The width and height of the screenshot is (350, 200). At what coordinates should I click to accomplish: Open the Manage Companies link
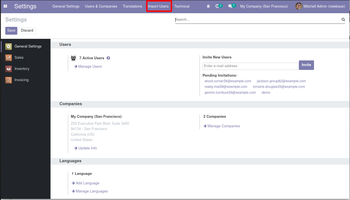tap(222, 126)
